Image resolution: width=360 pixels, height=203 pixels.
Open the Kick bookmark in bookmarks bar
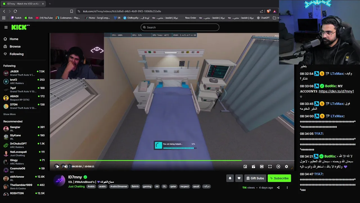click(28, 18)
